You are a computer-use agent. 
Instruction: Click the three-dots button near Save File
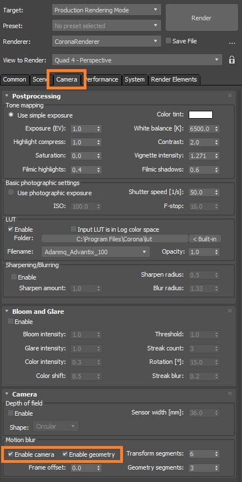pos(232,43)
